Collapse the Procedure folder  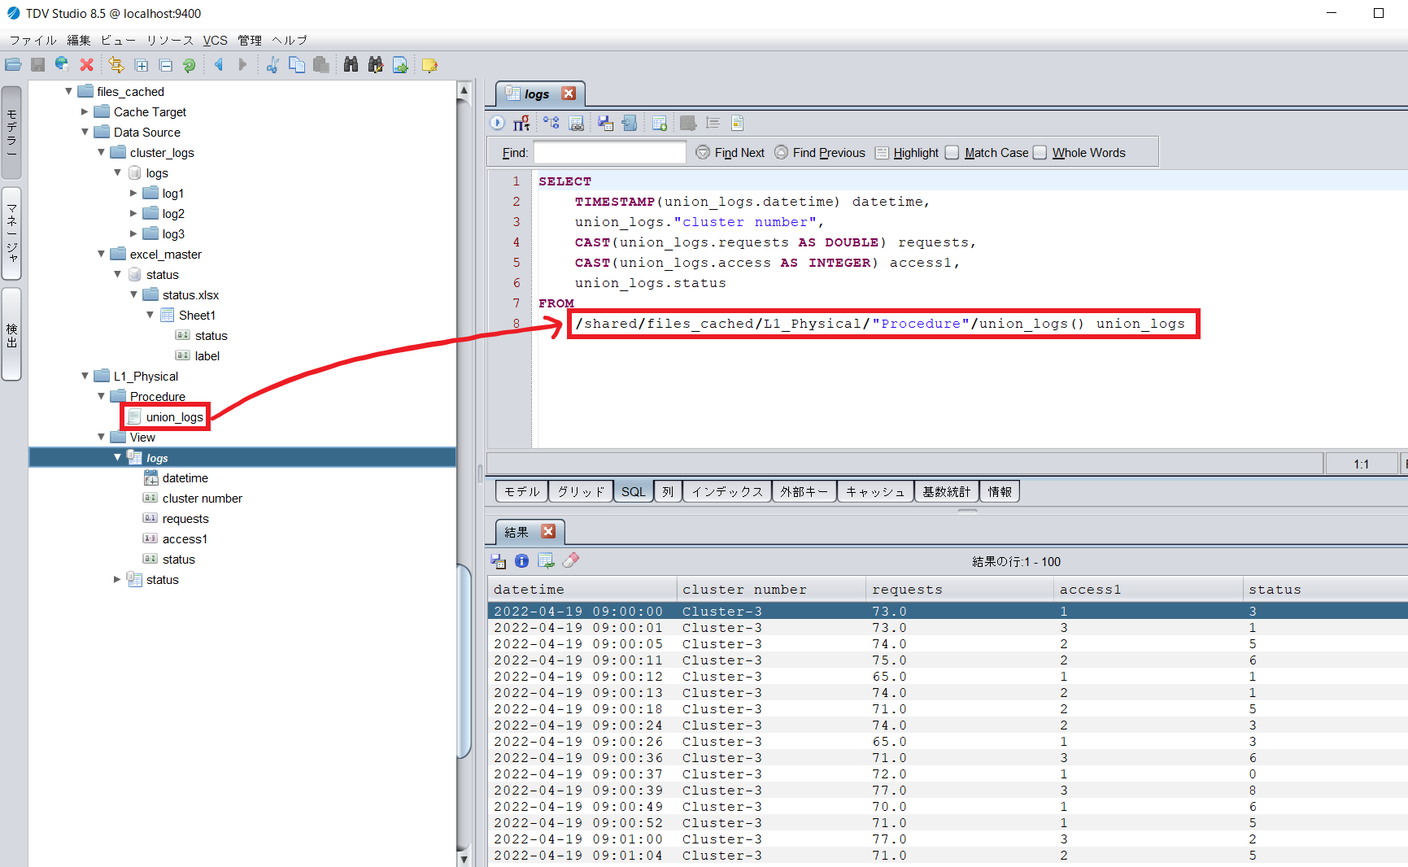101,396
